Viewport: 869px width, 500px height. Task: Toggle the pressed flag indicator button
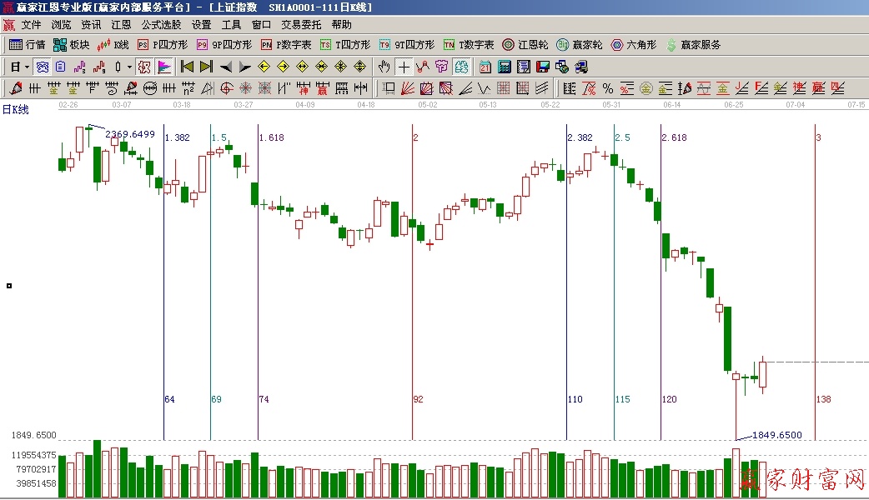click(164, 67)
